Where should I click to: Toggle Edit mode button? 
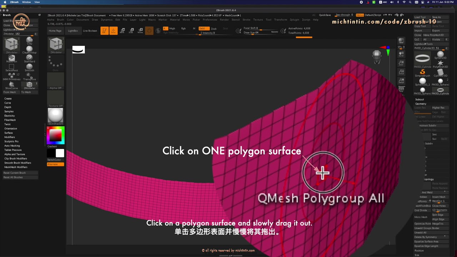coord(104,31)
